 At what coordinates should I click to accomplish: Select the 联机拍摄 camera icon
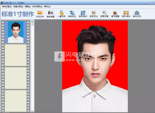[x=51, y=13]
